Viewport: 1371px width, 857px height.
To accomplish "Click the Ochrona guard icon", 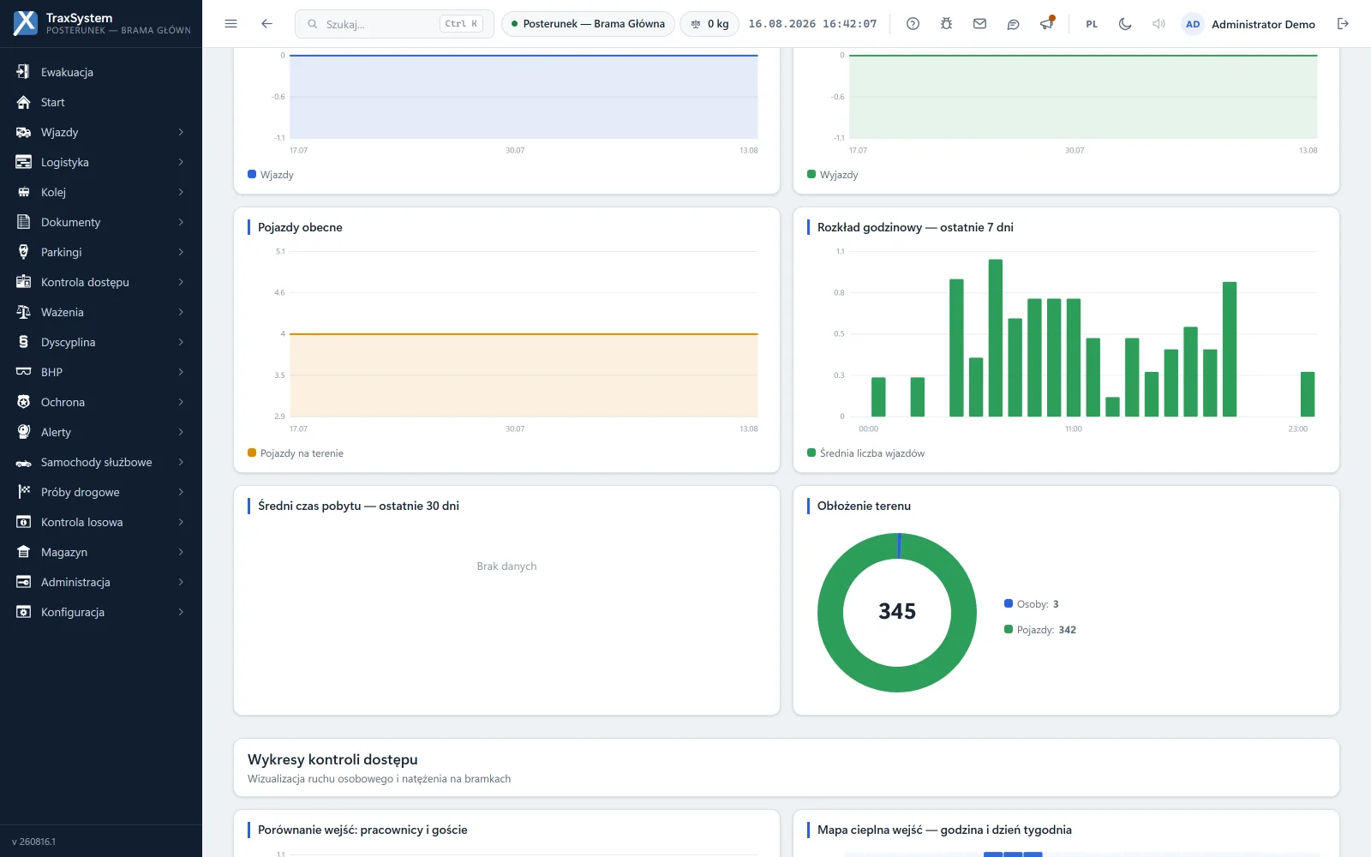I will tap(23, 402).
